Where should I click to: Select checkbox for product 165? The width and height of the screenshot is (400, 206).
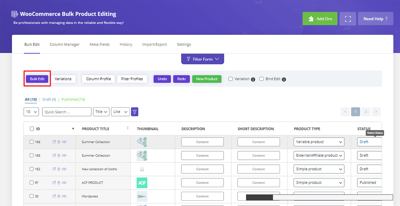tap(32, 155)
